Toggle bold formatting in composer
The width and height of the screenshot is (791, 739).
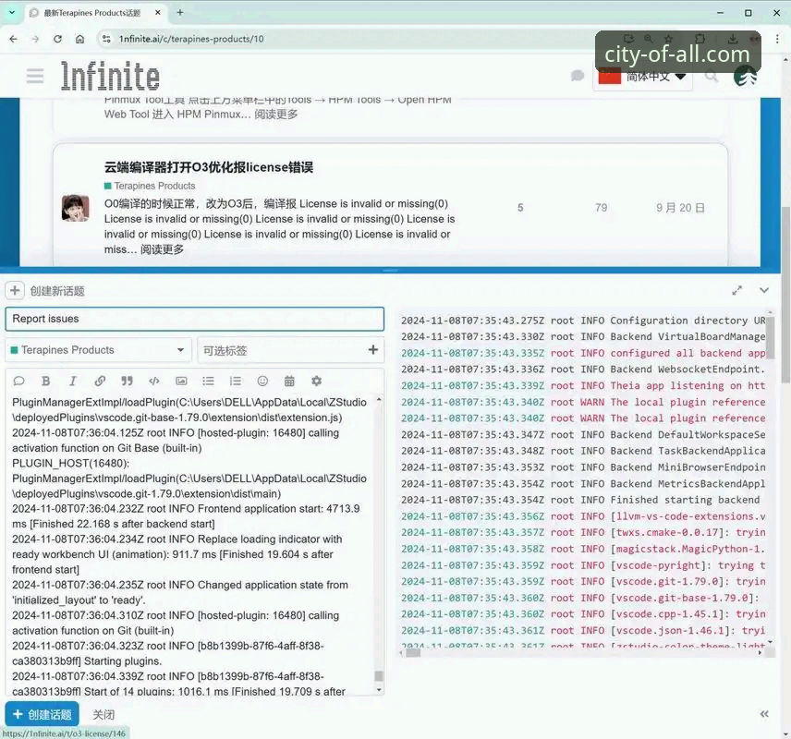[46, 382]
